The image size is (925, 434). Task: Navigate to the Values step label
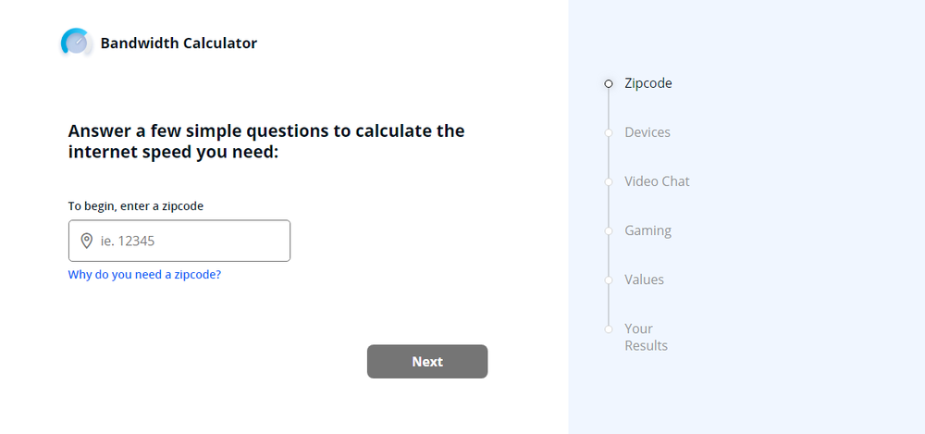point(644,279)
